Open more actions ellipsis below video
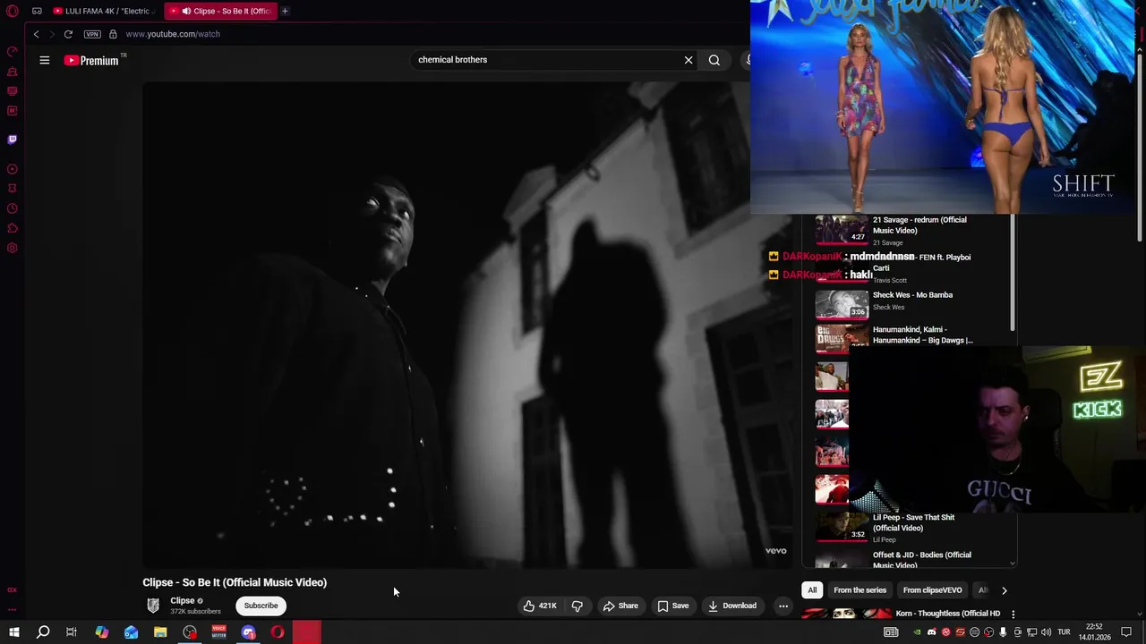 point(783,606)
